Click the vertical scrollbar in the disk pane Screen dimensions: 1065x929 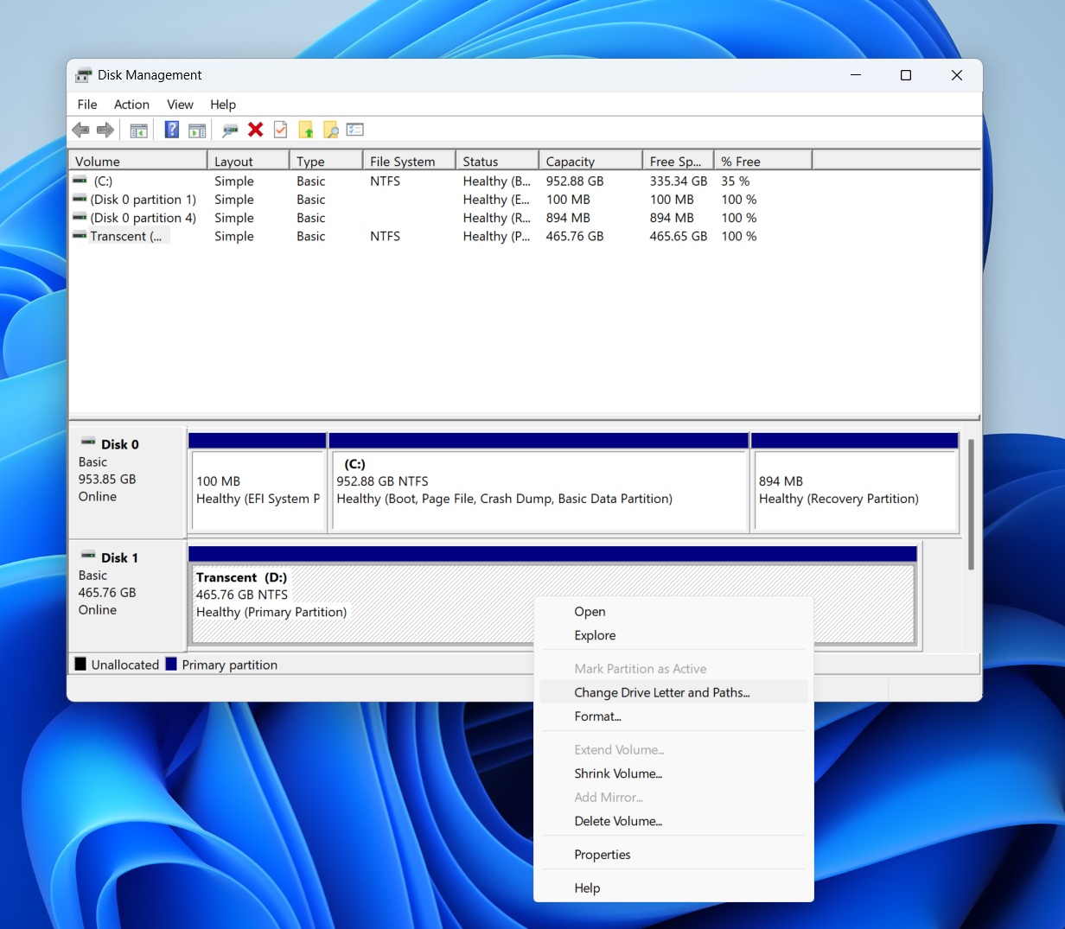(x=971, y=506)
